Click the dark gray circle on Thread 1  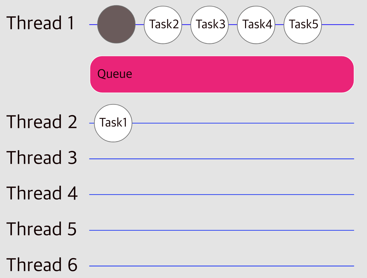point(116,24)
